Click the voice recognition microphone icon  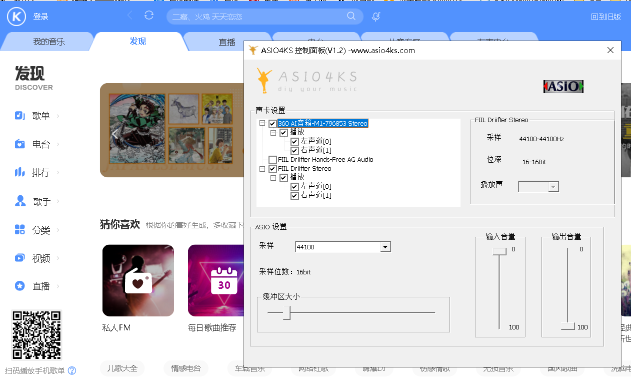[x=376, y=17]
